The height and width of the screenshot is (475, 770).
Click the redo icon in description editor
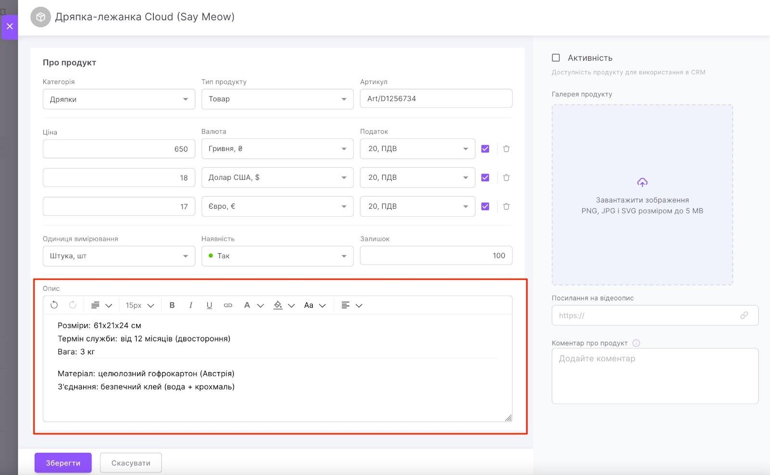[x=73, y=305]
